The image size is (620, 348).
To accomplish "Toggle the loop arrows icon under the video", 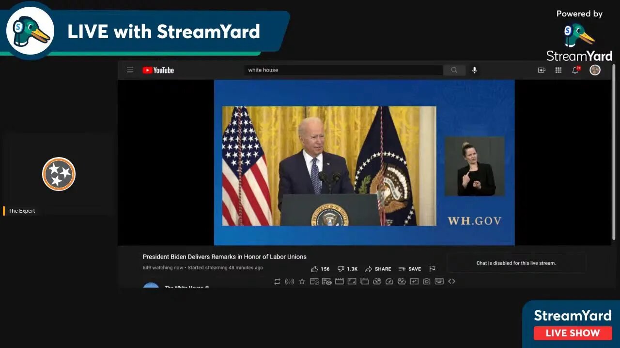I will (277, 281).
